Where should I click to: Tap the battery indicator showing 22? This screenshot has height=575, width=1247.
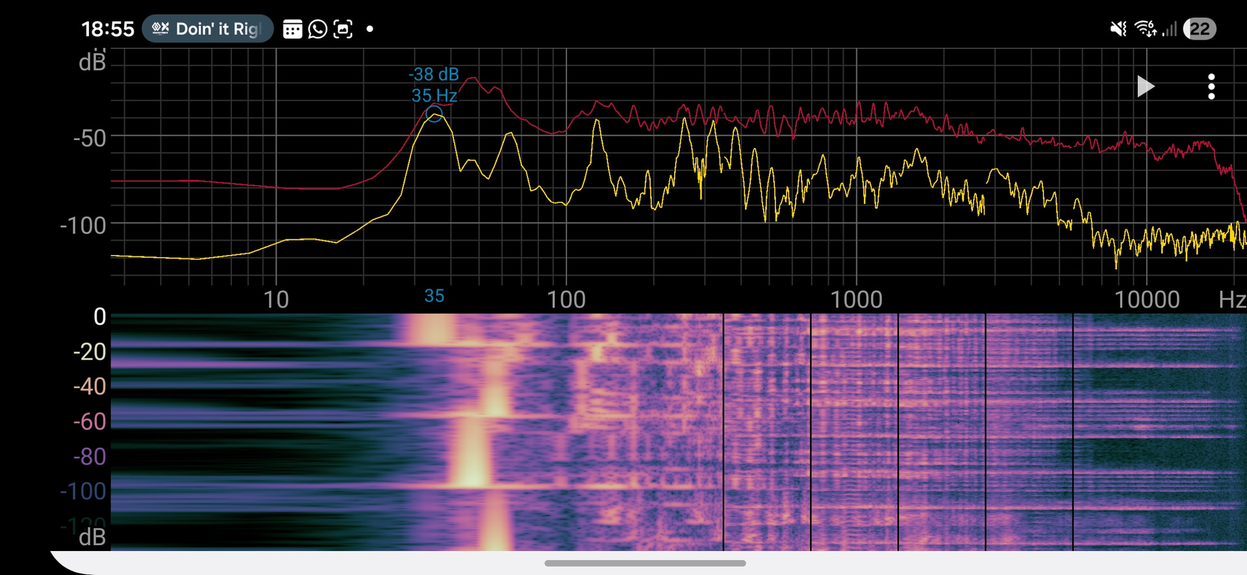1199,29
